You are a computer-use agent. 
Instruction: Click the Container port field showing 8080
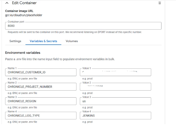coord(83,26)
